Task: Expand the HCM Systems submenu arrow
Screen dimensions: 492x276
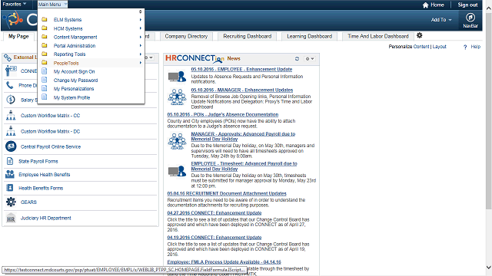Action: click(141, 28)
